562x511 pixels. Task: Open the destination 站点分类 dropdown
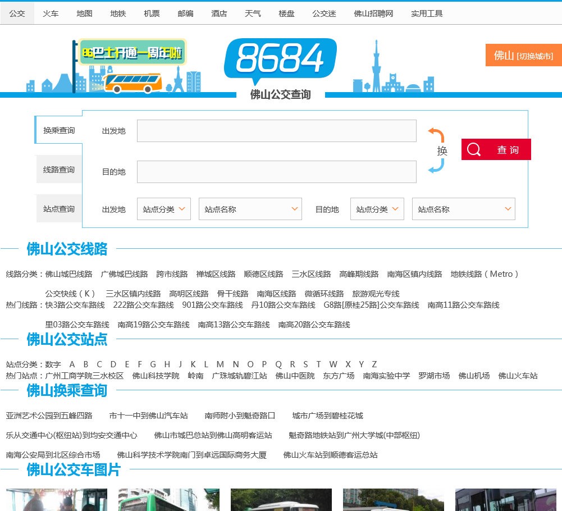377,209
